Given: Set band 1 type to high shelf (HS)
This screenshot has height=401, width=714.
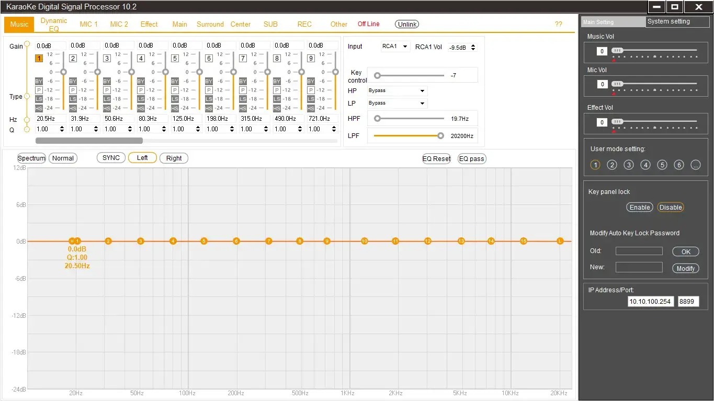Looking at the screenshot, I should [x=39, y=108].
